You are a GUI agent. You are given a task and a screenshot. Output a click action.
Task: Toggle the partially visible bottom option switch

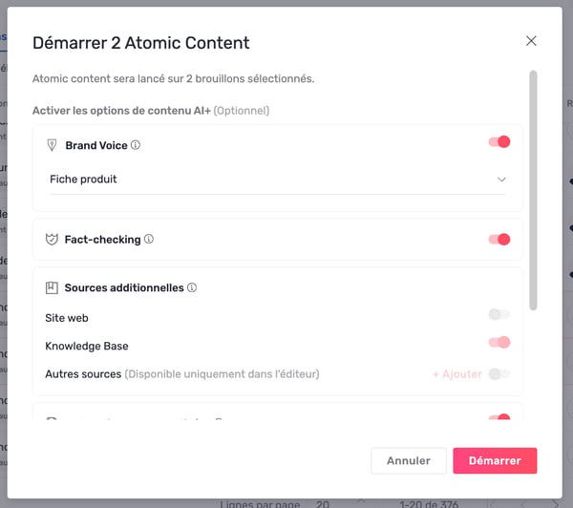point(499,418)
